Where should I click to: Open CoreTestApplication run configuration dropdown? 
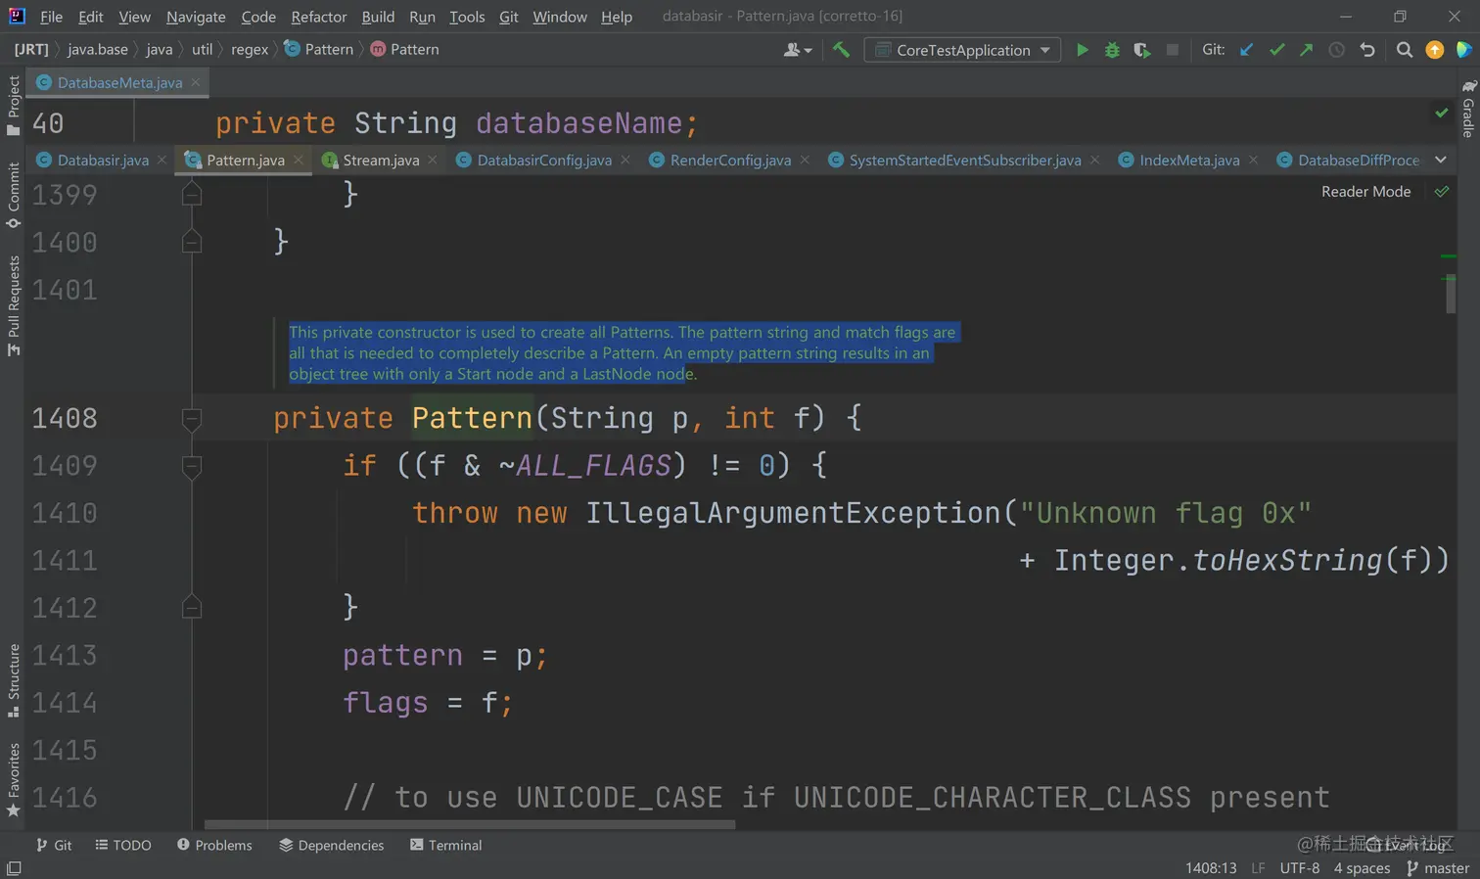pos(962,50)
